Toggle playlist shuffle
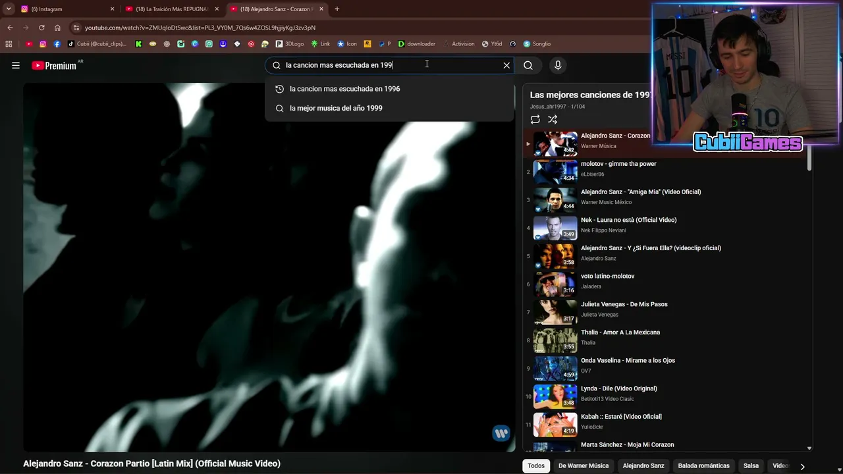The image size is (843, 474). pos(553,119)
